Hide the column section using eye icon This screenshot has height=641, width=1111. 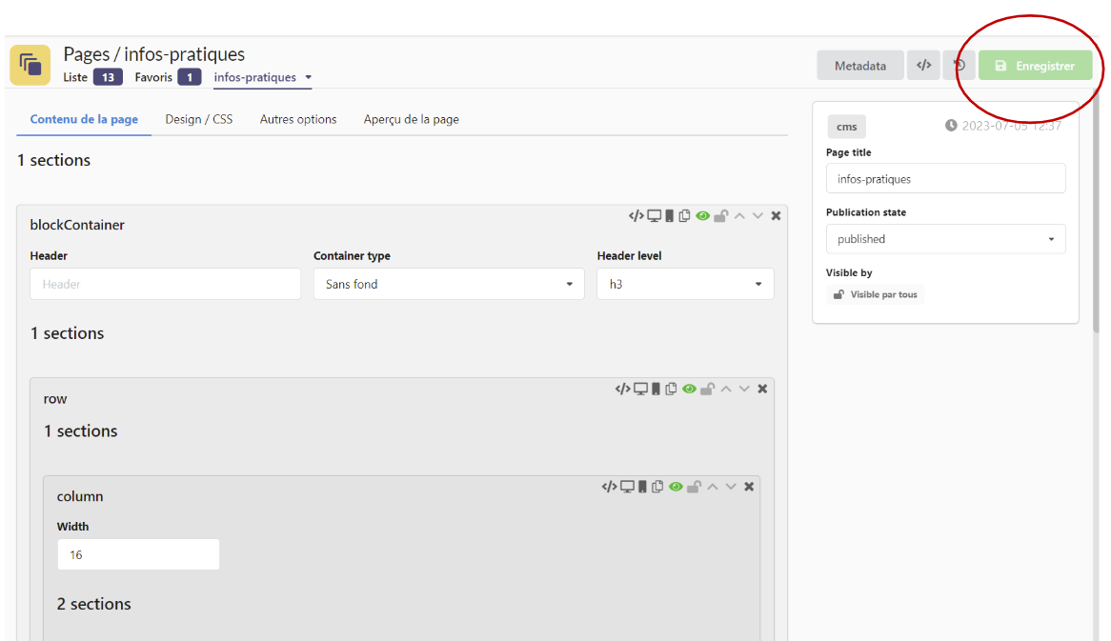676,487
